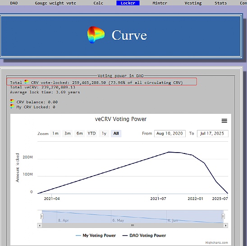
Task: Toggle DAO Voting Power legend series
Action: pyautogui.click(x=144, y=236)
